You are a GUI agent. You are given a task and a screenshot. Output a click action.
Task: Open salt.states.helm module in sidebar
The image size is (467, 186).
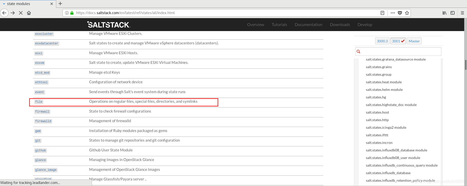pos(384,90)
